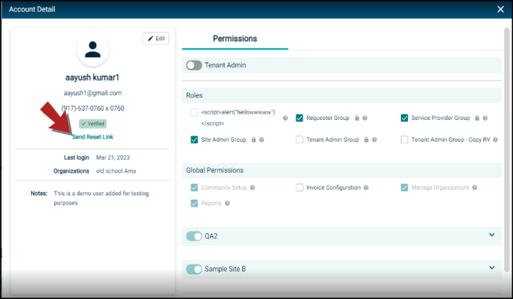
Task: Check Tenant Admin Group - Copy RV checkbox
Action: click(404, 140)
